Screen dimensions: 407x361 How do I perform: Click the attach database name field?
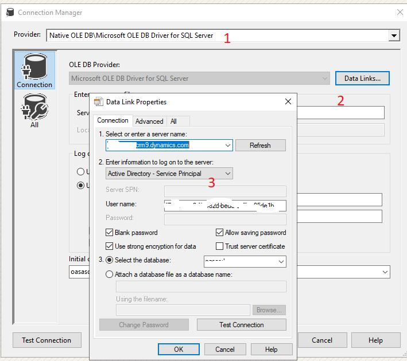201,287
